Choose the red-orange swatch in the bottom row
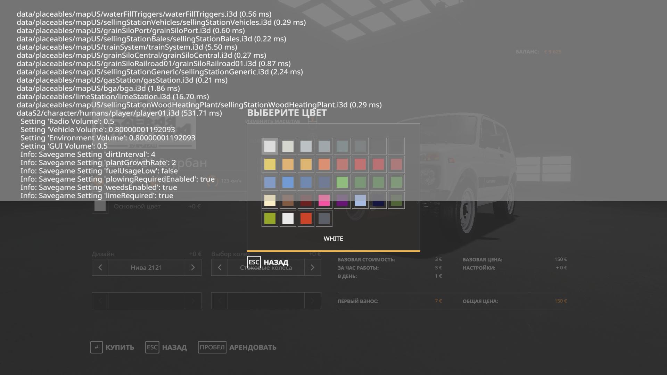 306,218
